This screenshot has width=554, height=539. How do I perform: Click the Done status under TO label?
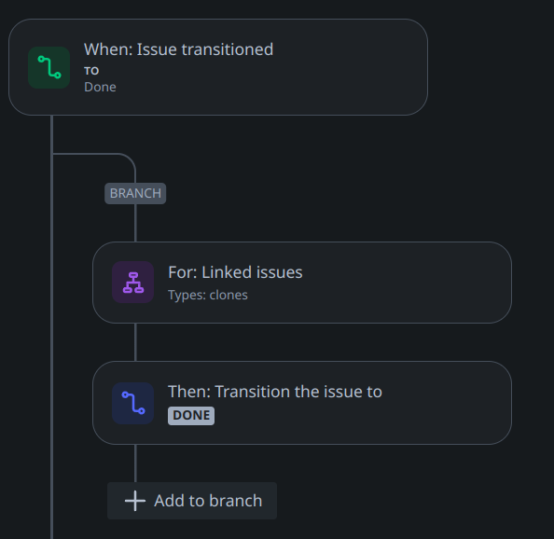[100, 87]
